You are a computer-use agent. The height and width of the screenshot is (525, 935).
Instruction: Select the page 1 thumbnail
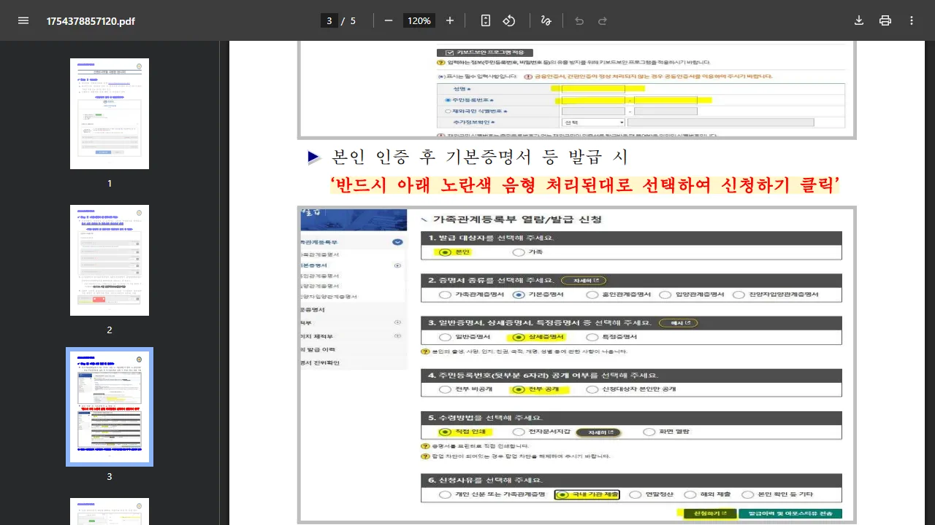[110, 114]
